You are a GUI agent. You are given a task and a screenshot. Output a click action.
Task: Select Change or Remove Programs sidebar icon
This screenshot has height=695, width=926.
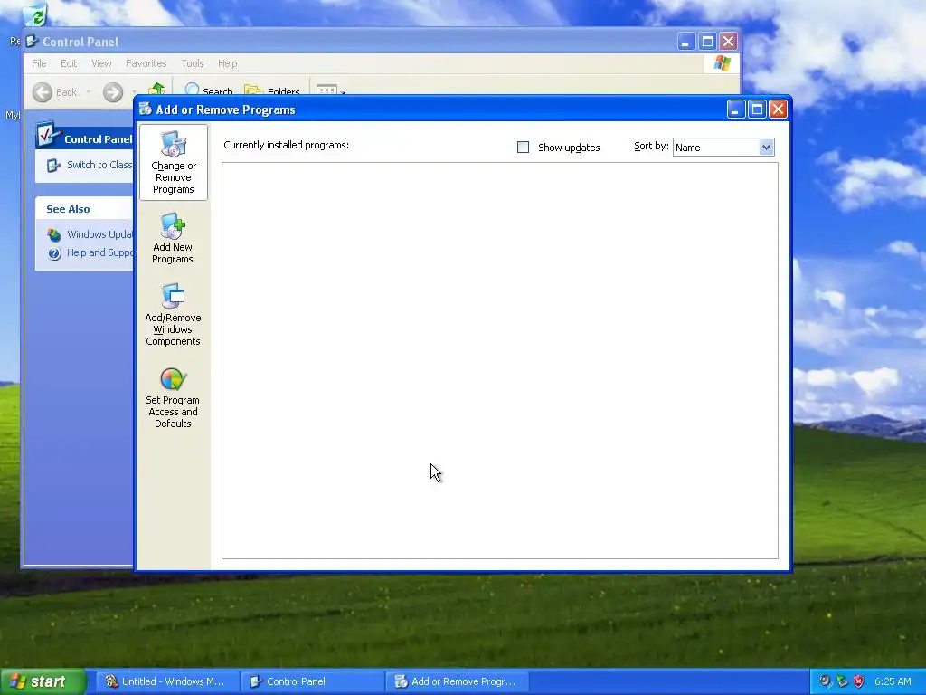point(173,163)
